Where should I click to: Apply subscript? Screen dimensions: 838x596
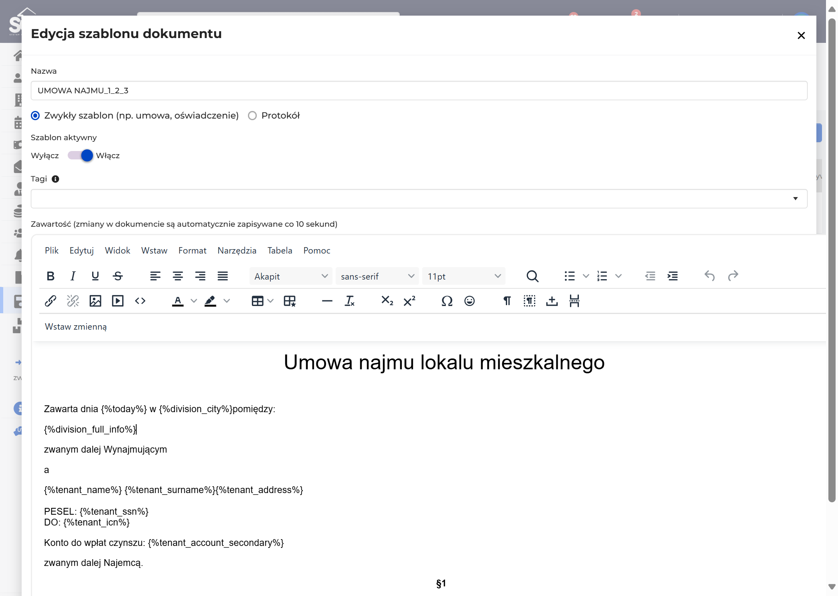(x=387, y=301)
